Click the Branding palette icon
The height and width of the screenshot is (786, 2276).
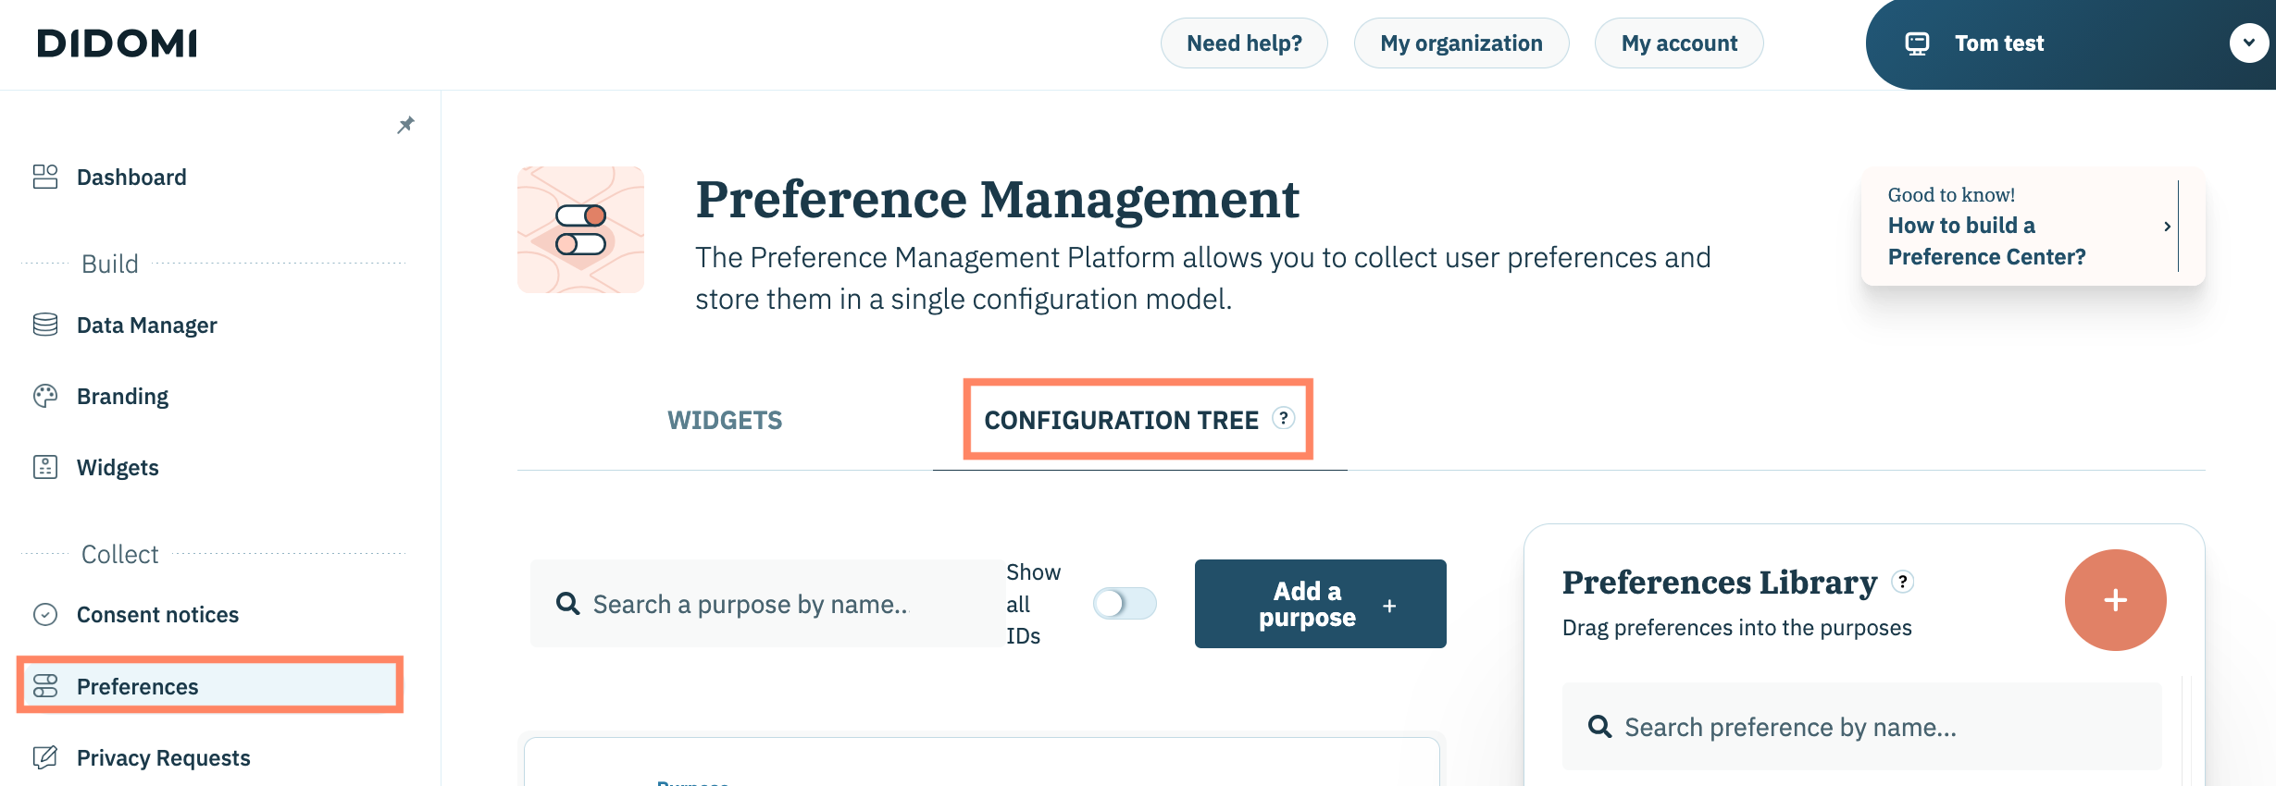45,396
